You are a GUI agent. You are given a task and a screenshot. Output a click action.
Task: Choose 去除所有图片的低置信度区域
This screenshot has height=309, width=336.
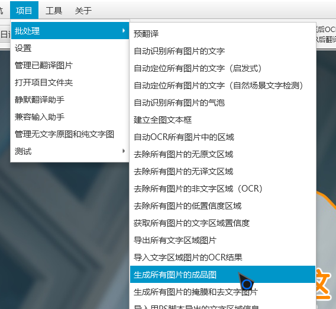(x=222, y=206)
